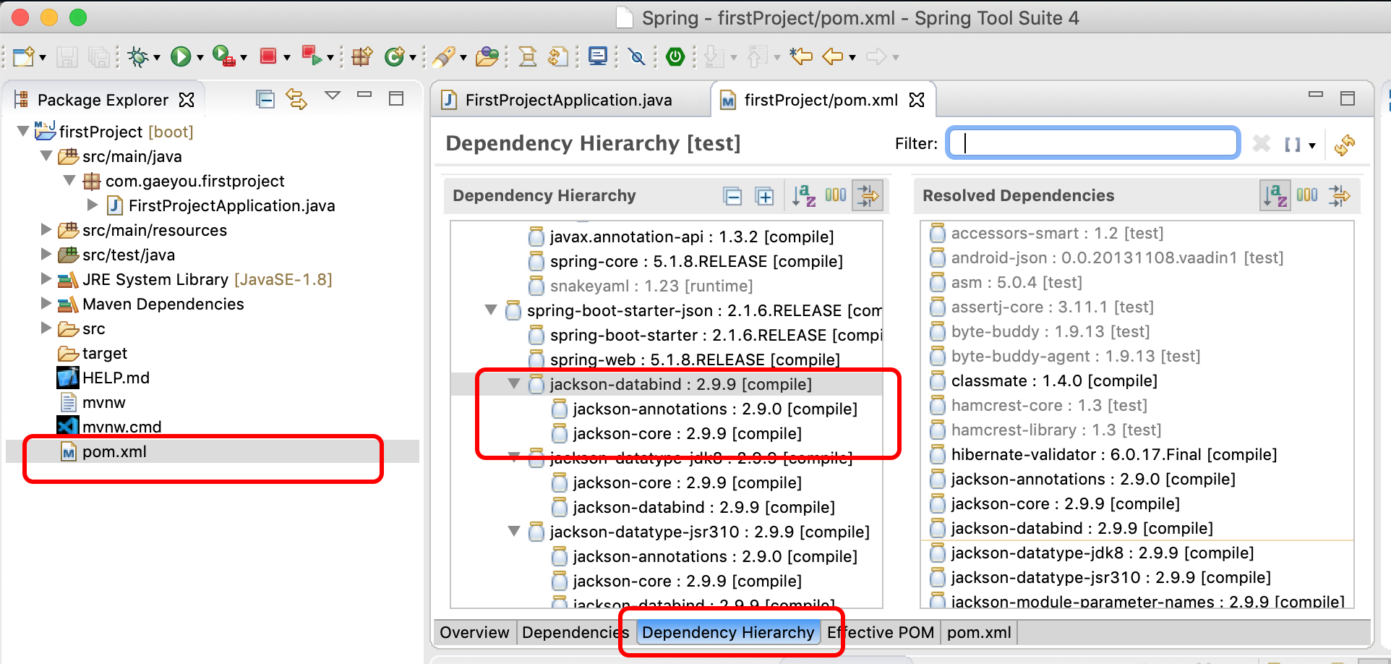Toggle Link with Editor in Package Explorer
This screenshot has width=1391, height=664.
[x=296, y=99]
